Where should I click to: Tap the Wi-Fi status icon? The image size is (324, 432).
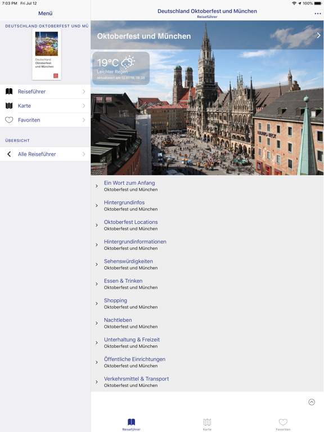coord(294,3)
